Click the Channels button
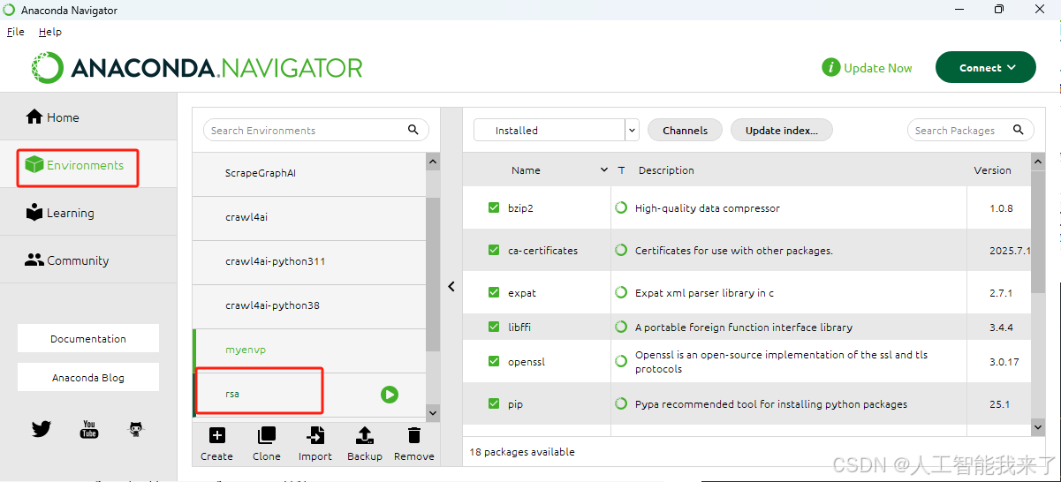This screenshot has width=1061, height=482. pos(685,131)
